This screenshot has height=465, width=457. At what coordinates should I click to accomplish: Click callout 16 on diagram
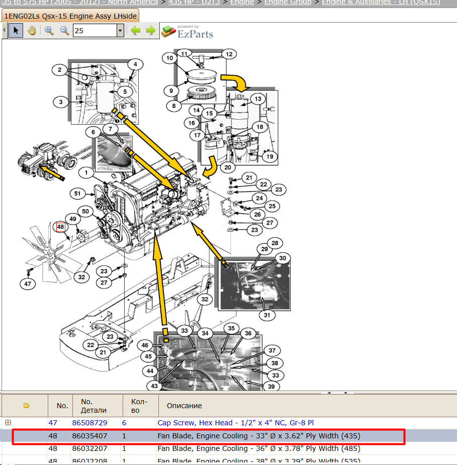pos(192,123)
